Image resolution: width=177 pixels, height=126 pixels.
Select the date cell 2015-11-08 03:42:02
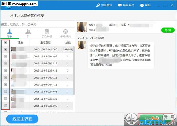click(45, 57)
